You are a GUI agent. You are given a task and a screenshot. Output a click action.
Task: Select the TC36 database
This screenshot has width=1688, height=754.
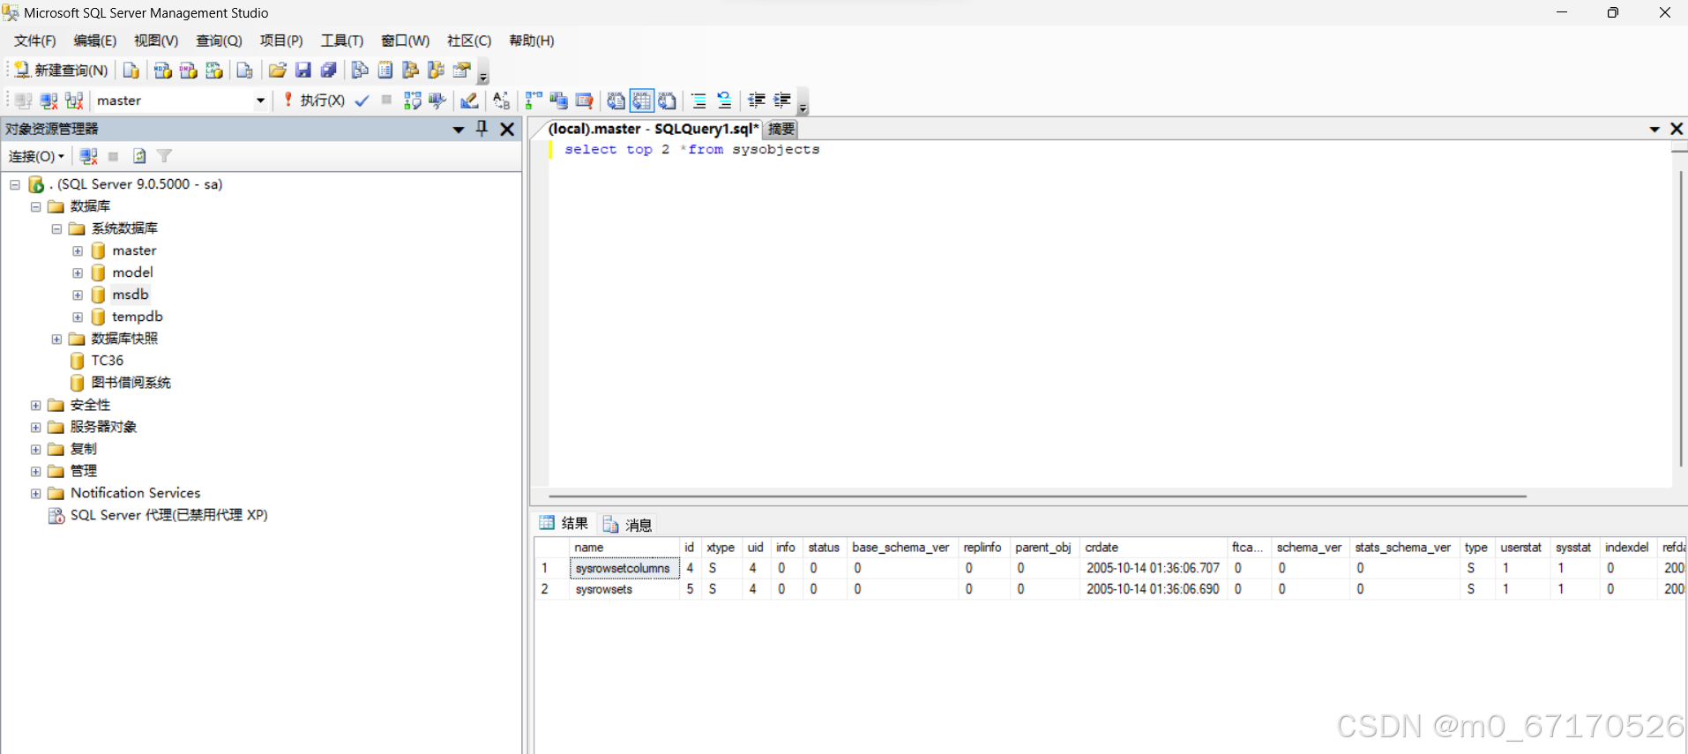coord(107,361)
